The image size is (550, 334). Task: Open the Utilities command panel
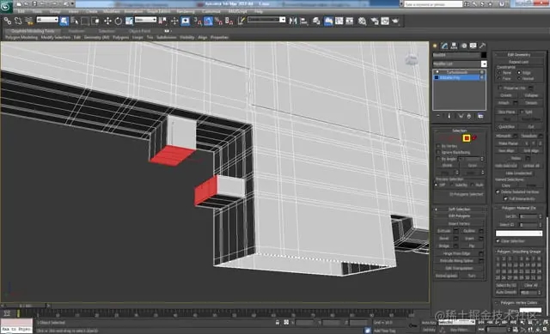point(483,46)
